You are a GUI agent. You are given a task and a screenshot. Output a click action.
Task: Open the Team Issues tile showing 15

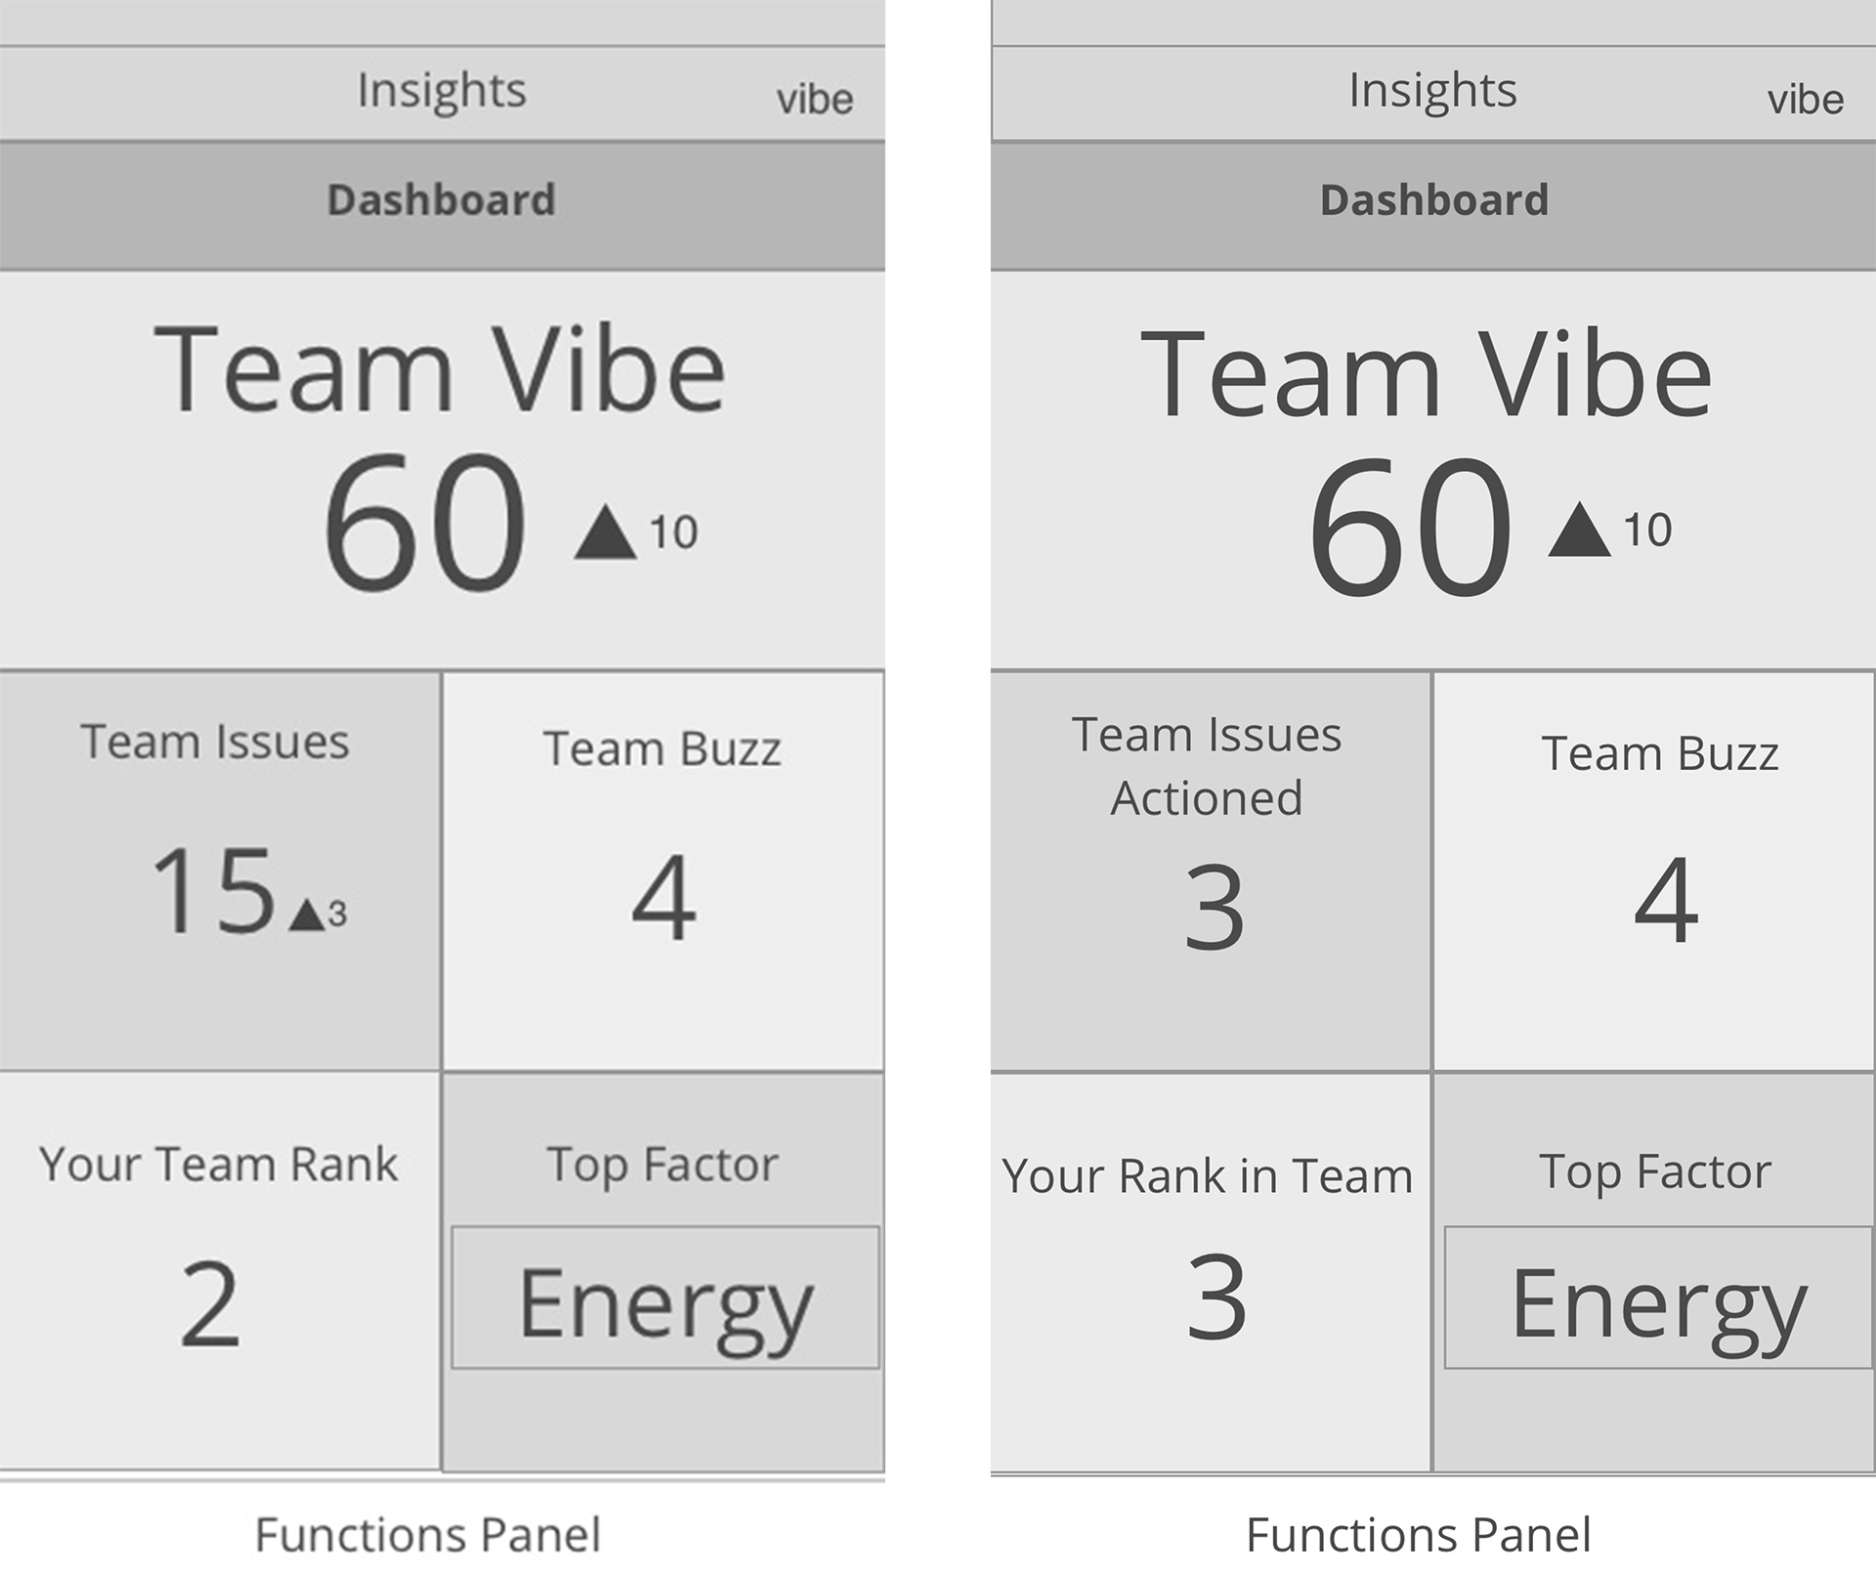tap(220, 871)
